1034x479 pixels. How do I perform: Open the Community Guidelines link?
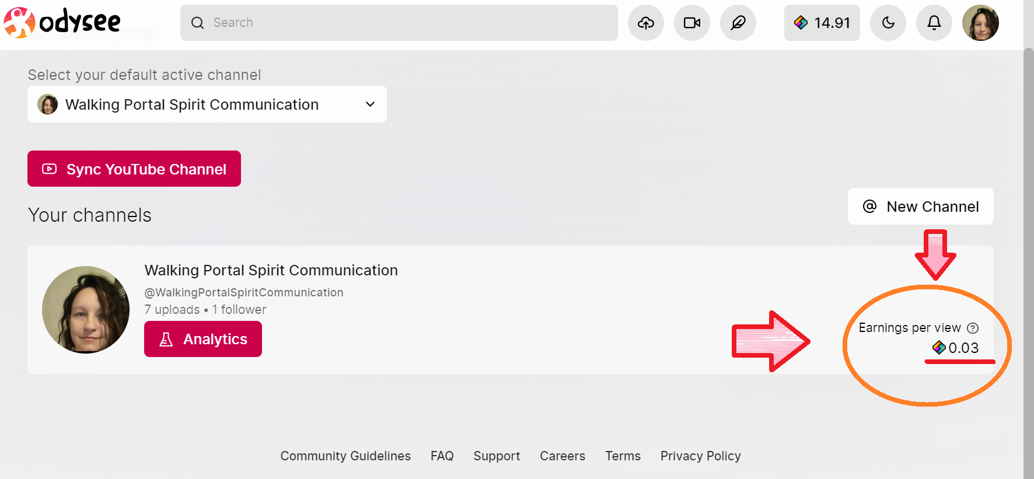(x=345, y=456)
